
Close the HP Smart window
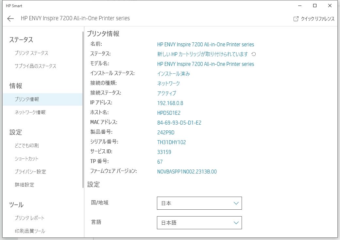(x=330, y=6)
